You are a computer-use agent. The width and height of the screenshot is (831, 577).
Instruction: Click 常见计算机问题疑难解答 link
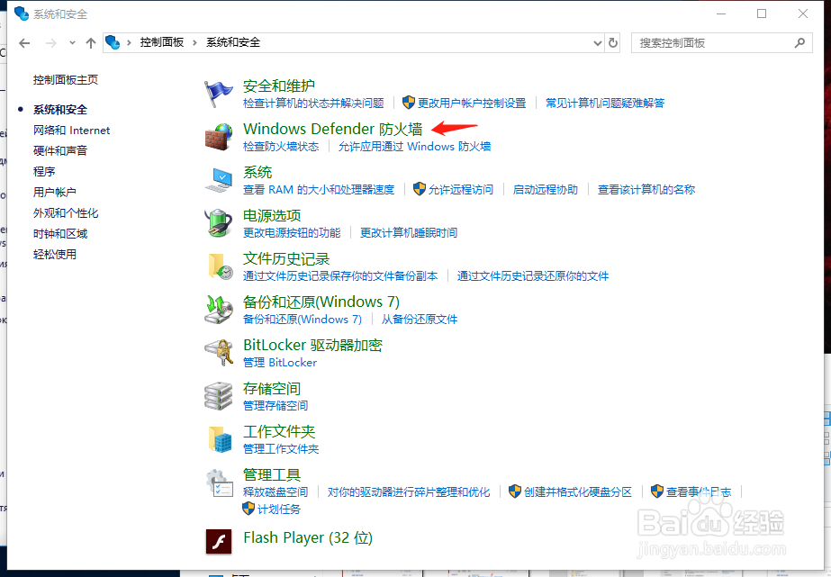click(x=605, y=103)
